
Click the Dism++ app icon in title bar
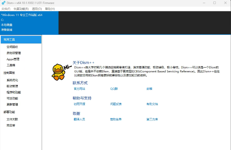point(3,3)
